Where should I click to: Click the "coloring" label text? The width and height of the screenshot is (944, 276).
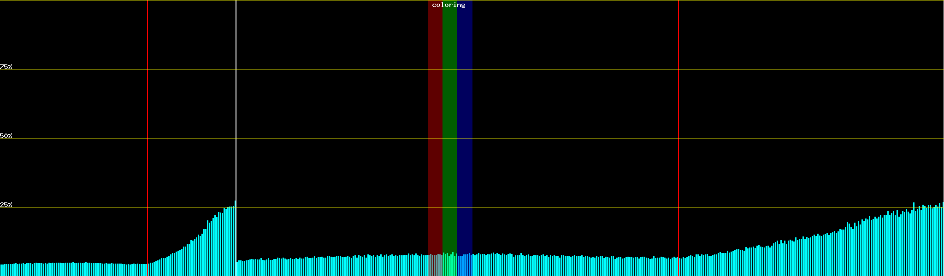(x=448, y=5)
